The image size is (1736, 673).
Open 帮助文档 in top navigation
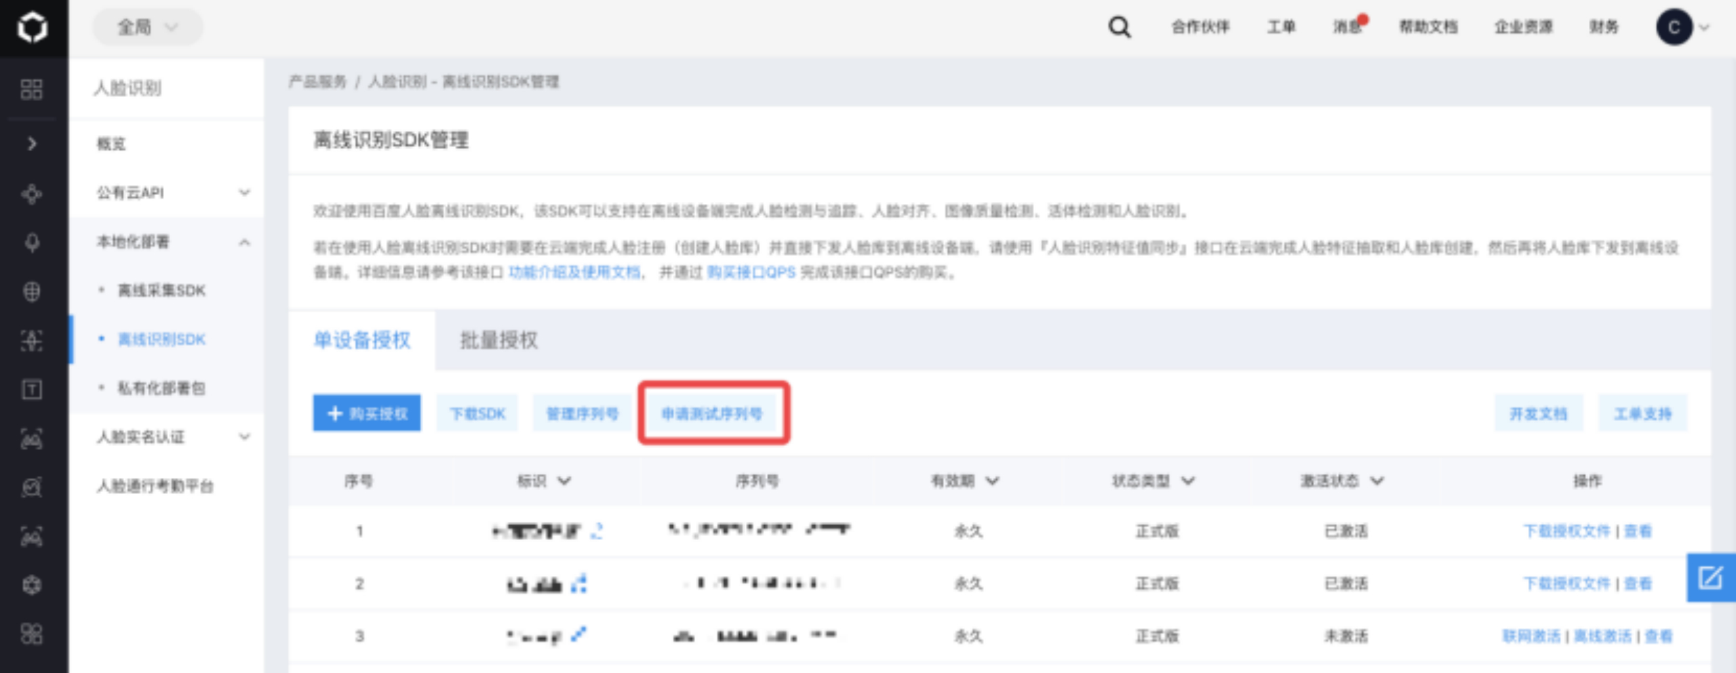(x=1428, y=27)
